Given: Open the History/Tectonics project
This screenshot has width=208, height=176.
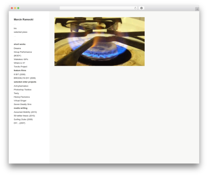Looking at the screenshot, I should pyautogui.click(x=22, y=97).
